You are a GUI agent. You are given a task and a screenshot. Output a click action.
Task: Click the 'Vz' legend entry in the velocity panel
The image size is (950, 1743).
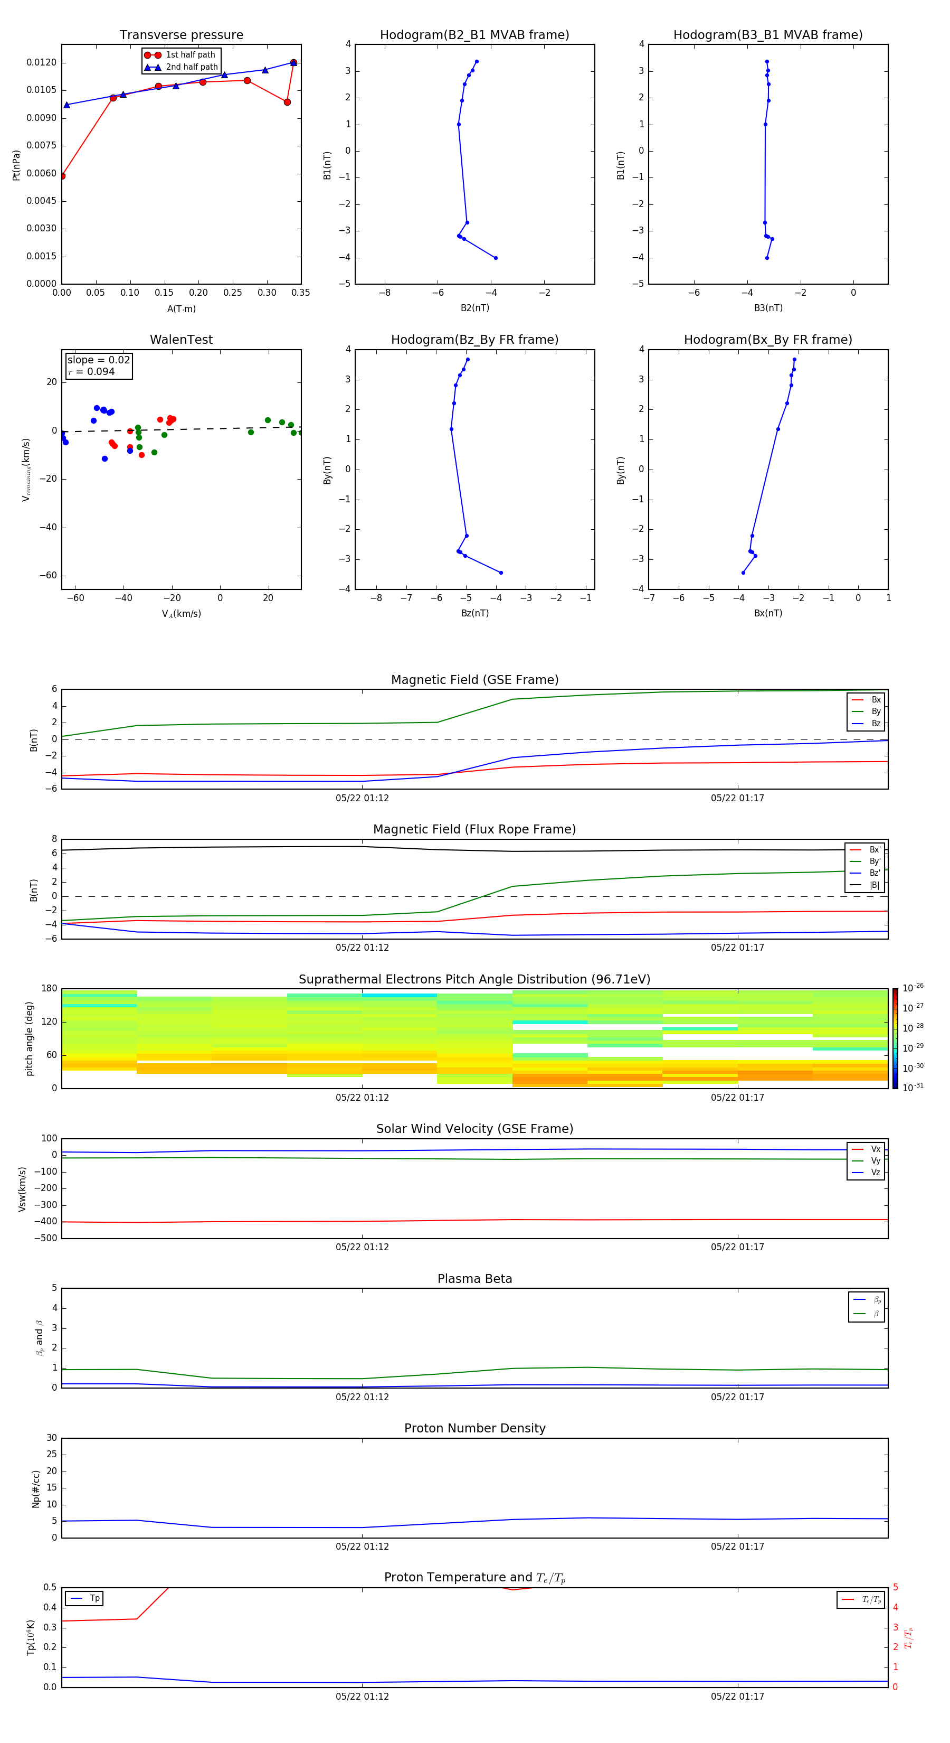point(866,1173)
